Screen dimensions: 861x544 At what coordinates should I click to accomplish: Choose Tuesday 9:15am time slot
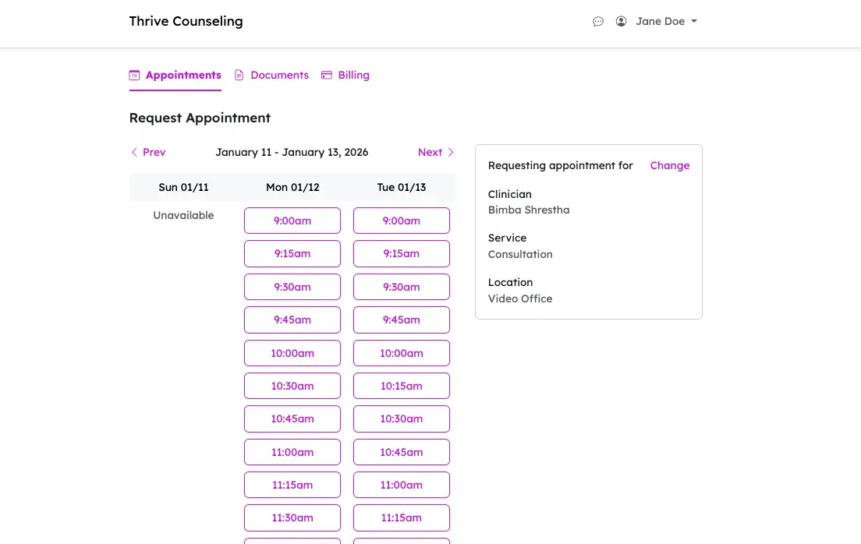pyautogui.click(x=402, y=253)
